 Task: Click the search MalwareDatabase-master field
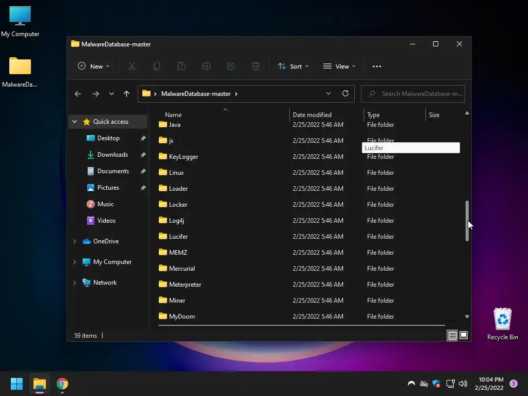(x=413, y=94)
